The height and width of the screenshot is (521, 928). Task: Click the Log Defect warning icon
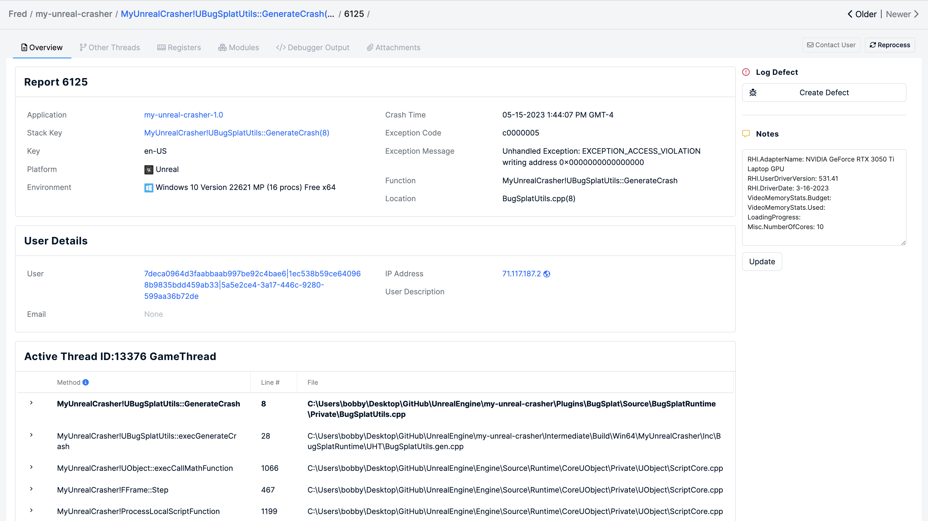pyautogui.click(x=746, y=71)
